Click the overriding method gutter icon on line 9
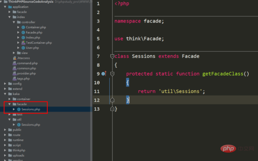Image resolution: width=258 pixels, height=161 pixels. [x=104, y=74]
